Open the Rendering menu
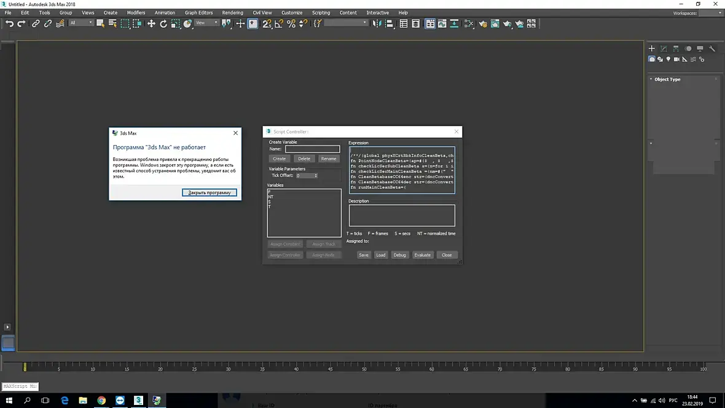 (232, 12)
